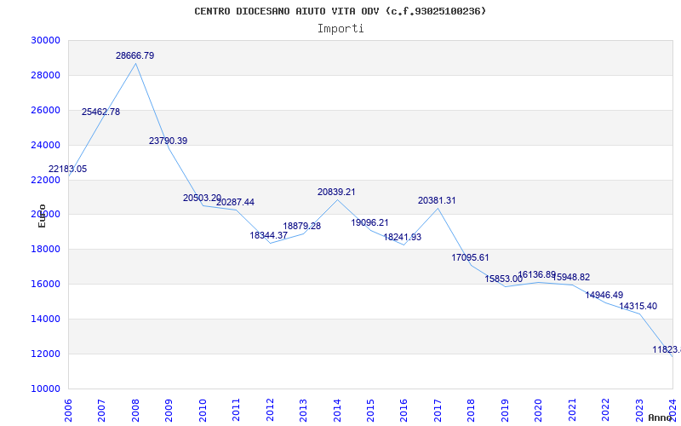Click the Euro y-axis title
The height and width of the screenshot is (426, 681).
pyautogui.click(x=42, y=216)
